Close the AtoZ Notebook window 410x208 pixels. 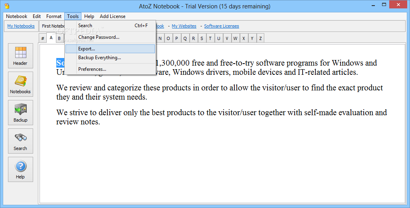(398, 4)
